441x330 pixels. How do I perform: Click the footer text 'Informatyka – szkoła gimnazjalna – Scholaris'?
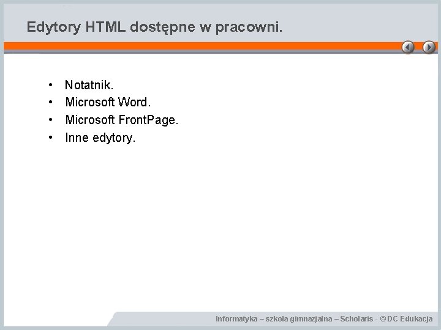point(295,319)
